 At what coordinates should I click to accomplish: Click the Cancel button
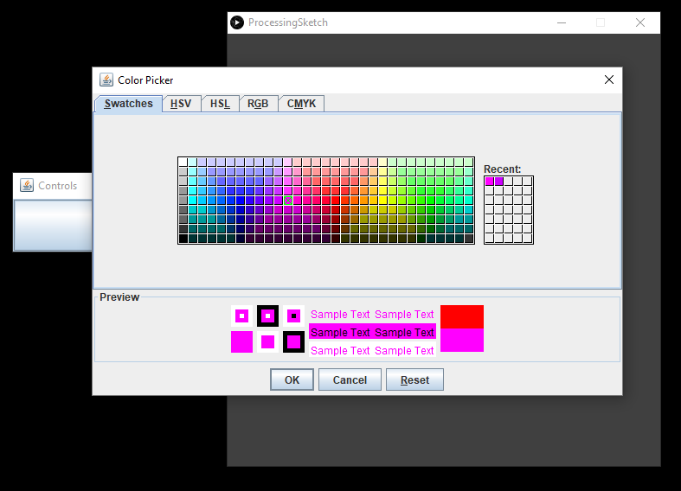(x=350, y=380)
